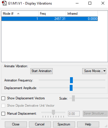Enable Show Displacement Vectors checkbox
Viewport: 108px width, 128px height.
[3, 98]
